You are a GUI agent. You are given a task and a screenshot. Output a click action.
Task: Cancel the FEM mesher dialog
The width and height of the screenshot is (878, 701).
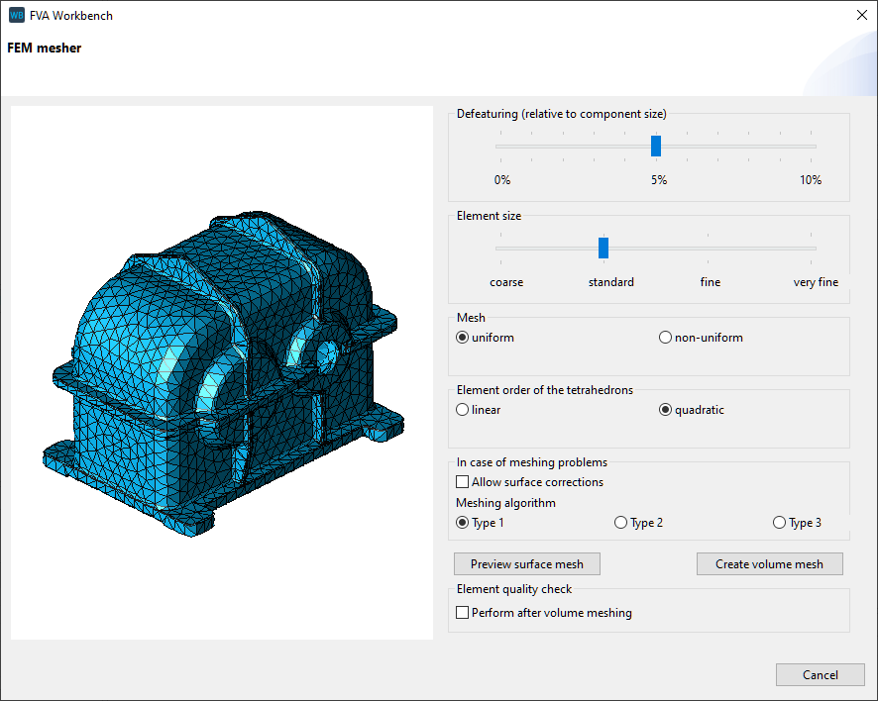[x=821, y=675]
